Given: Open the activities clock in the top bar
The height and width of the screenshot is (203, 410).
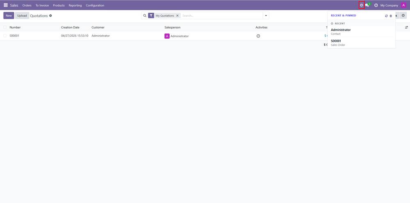Looking at the screenshot, I should [376, 5].
